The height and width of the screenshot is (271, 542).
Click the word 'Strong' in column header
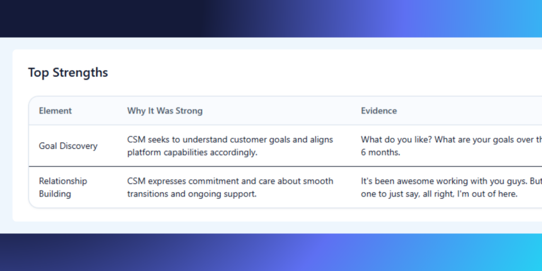pos(189,111)
